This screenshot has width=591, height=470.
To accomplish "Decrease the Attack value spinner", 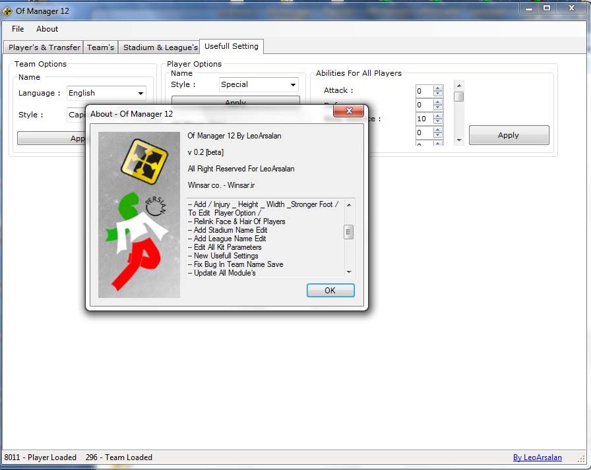I will [438, 94].
